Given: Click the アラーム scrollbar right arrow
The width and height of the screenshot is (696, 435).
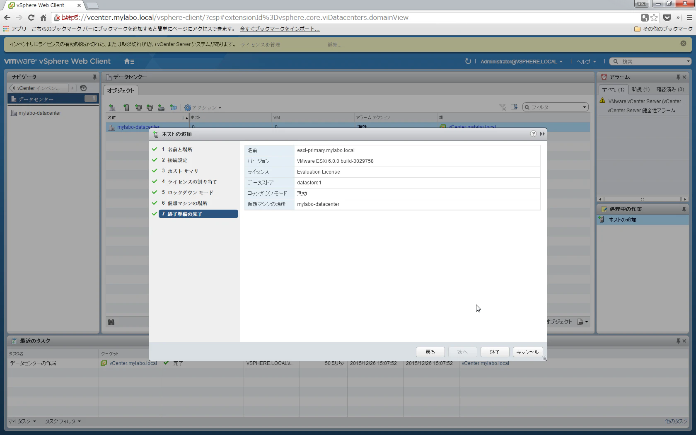Looking at the screenshot, I should pyautogui.click(x=685, y=199).
